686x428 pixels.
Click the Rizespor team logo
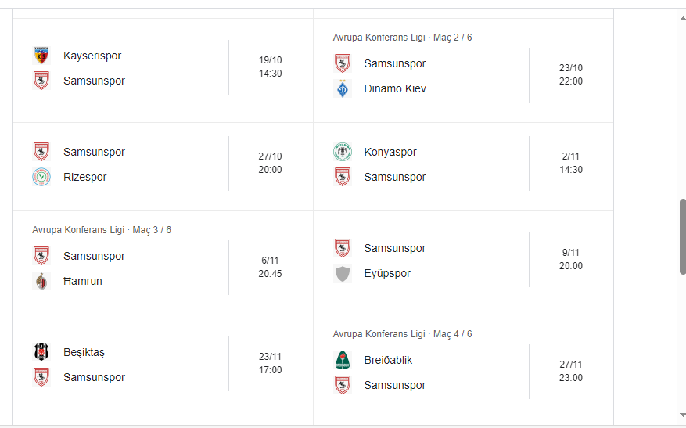coord(41,177)
